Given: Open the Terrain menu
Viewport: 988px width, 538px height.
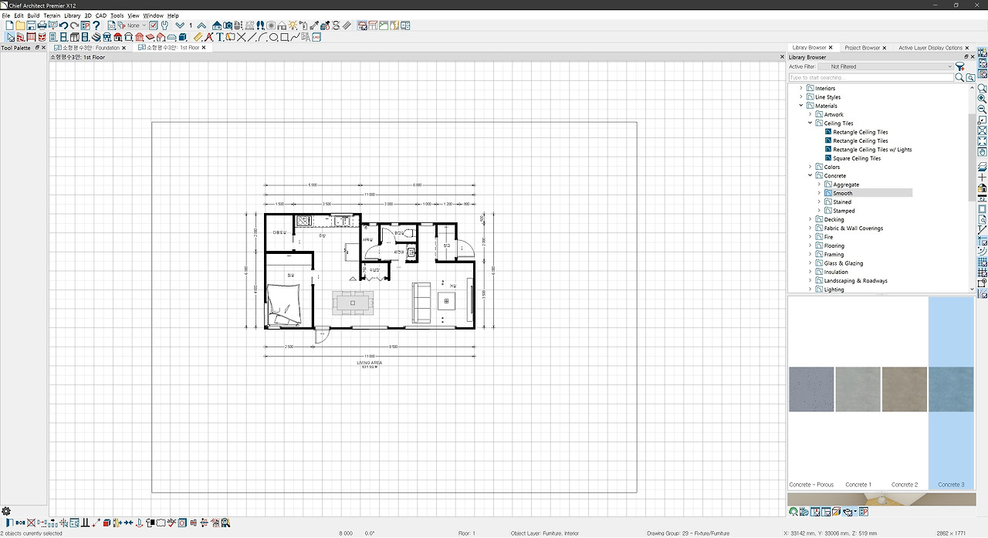Looking at the screenshot, I should 52,15.
